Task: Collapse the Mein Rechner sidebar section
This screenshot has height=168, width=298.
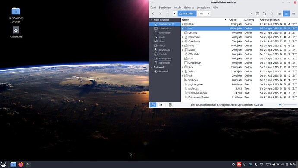Action: pos(152,20)
